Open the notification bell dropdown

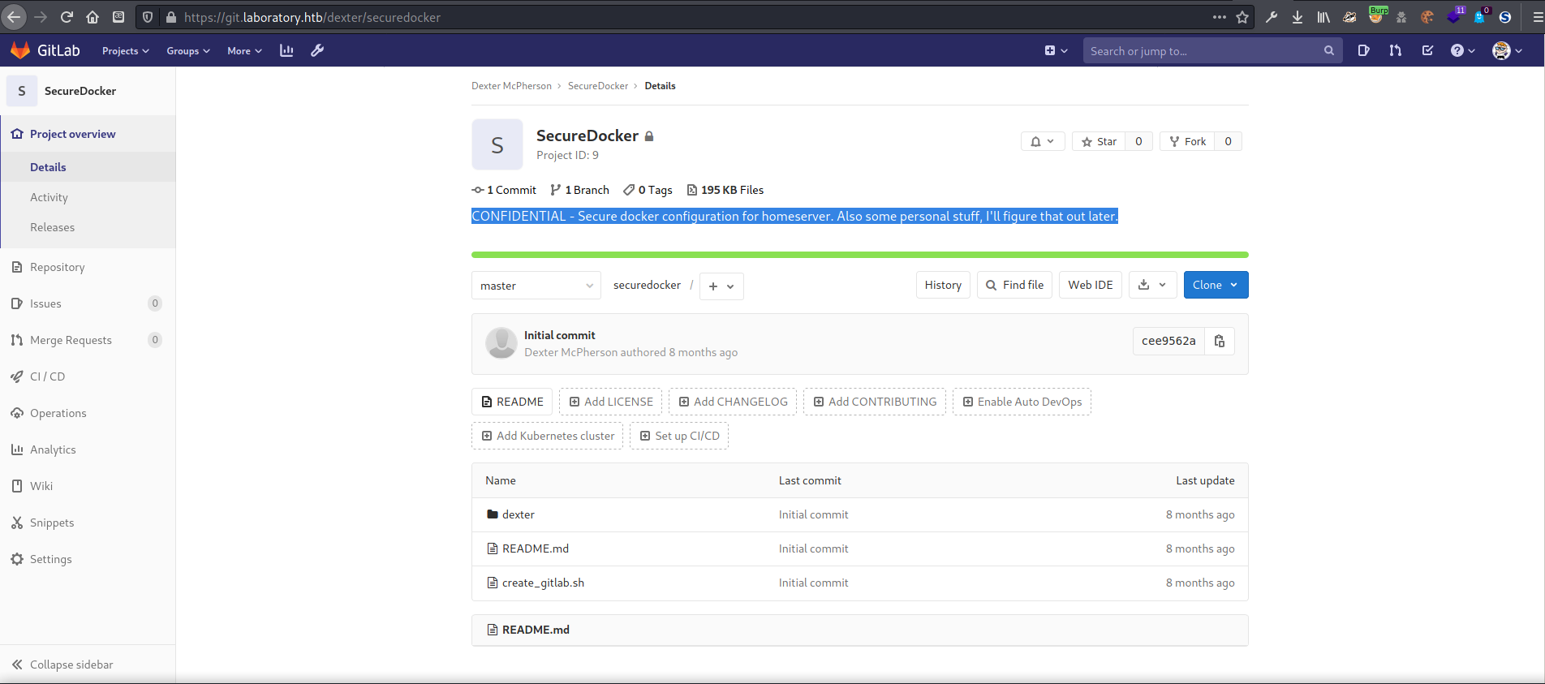tap(1042, 141)
